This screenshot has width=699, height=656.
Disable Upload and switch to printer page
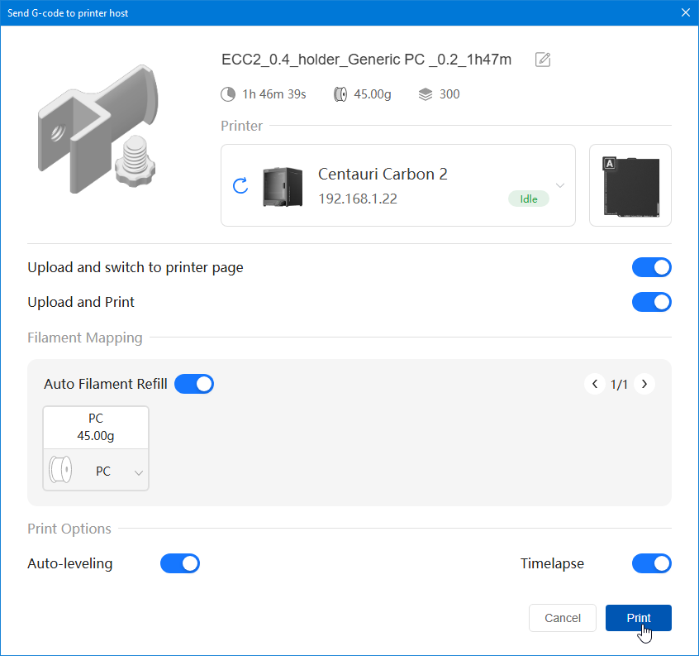(651, 267)
